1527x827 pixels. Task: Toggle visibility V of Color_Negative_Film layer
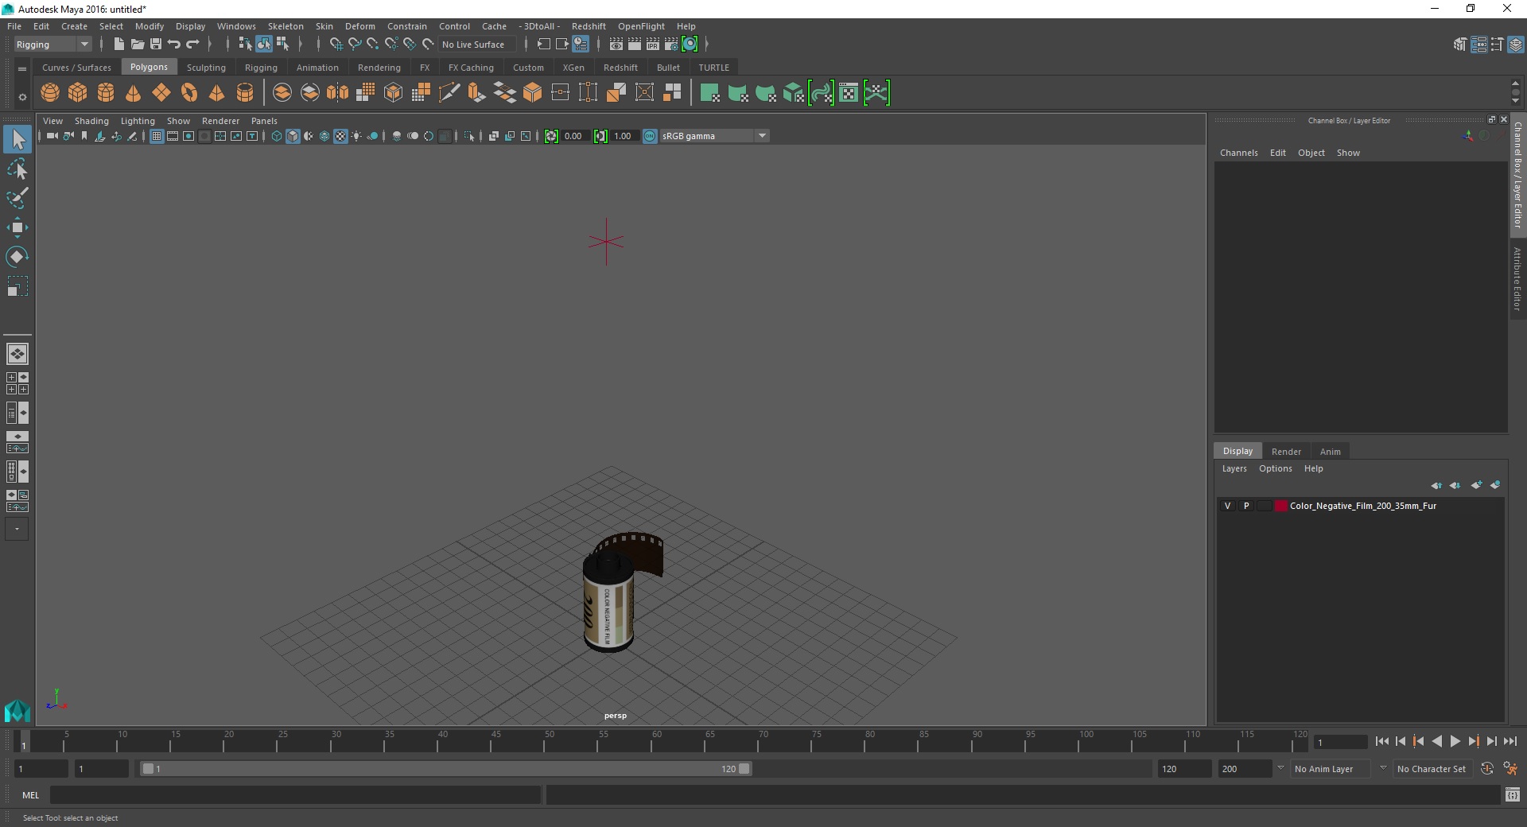tap(1227, 506)
